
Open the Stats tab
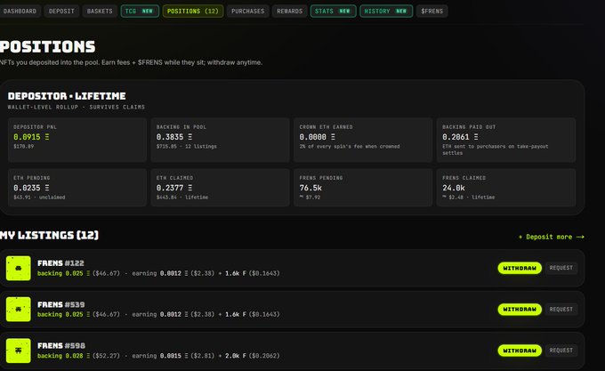pos(333,12)
